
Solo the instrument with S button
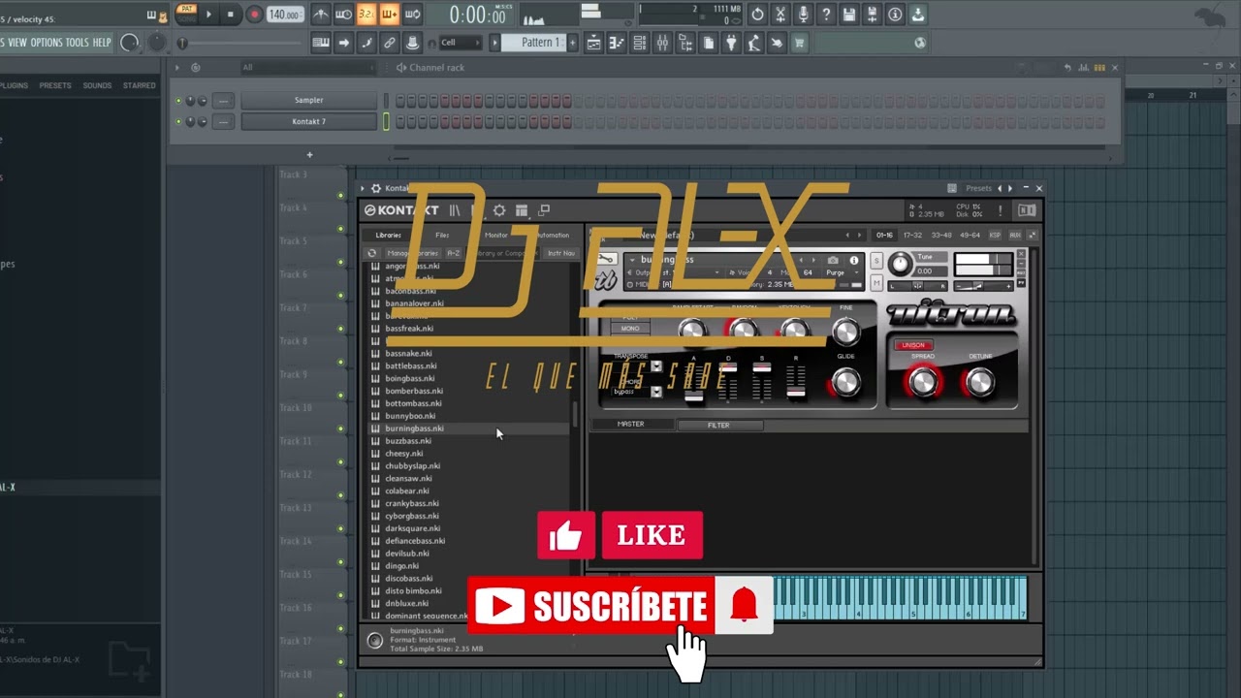(x=876, y=262)
